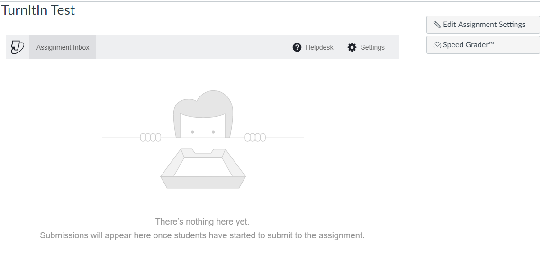Click the character's left hand fingers
This screenshot has width=543, height=261.
[x=151, y=138]
